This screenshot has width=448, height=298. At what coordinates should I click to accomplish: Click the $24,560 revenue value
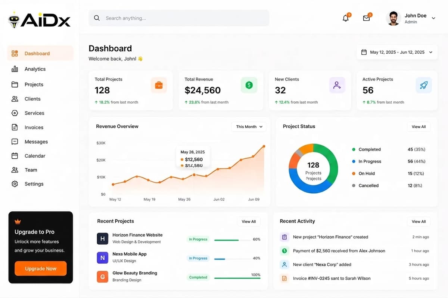203,90
